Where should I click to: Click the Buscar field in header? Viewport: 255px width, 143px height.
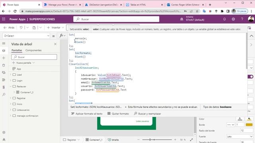click(x=116, y=19)
